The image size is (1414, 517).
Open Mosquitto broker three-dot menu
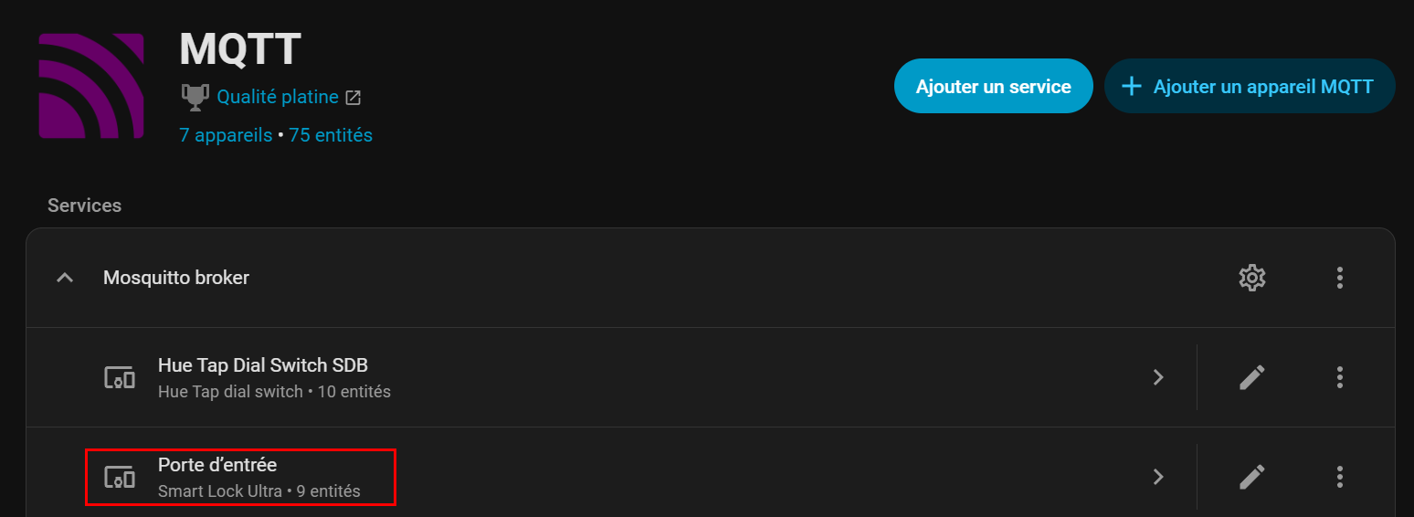coord(1339,278)
